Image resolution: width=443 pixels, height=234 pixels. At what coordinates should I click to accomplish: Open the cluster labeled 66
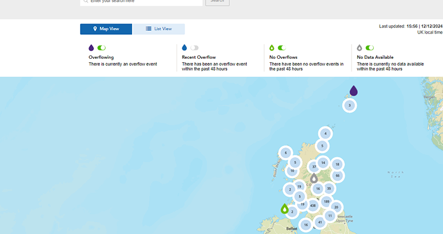point(338,176)
